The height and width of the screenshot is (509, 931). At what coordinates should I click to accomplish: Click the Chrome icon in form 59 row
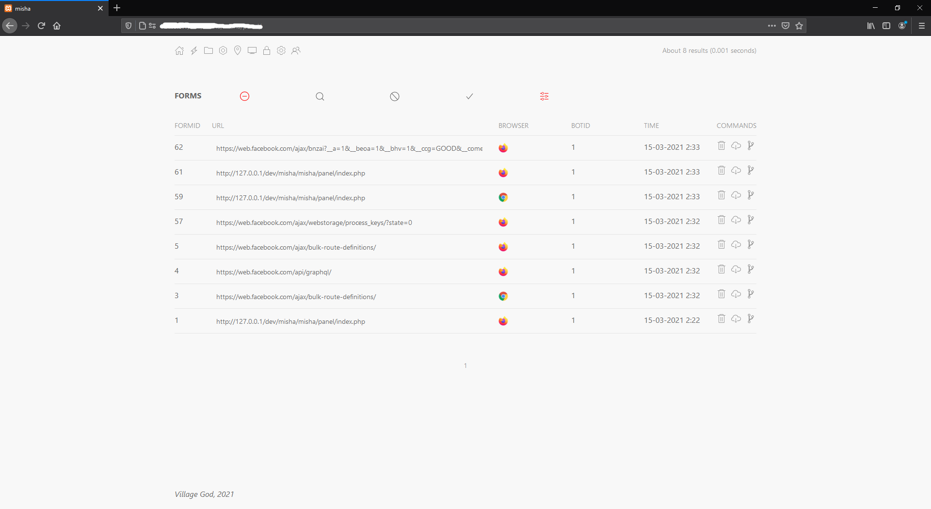503,198
